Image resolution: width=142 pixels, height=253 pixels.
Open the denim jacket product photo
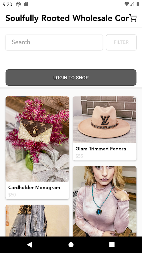tap(38, 220)
